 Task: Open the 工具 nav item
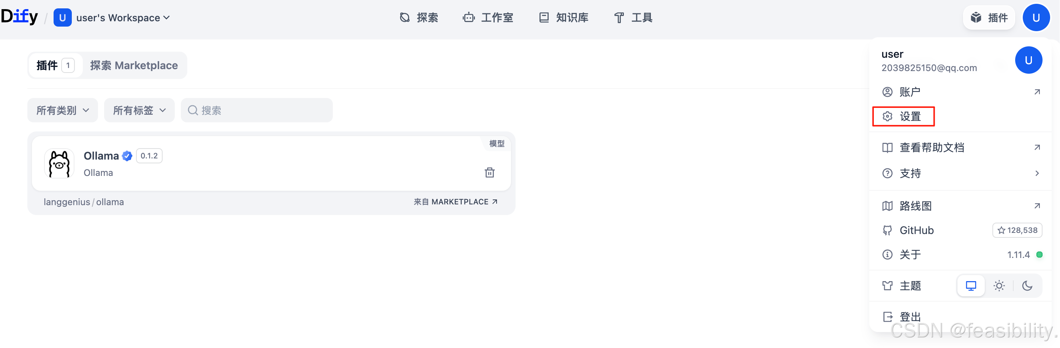633,18
